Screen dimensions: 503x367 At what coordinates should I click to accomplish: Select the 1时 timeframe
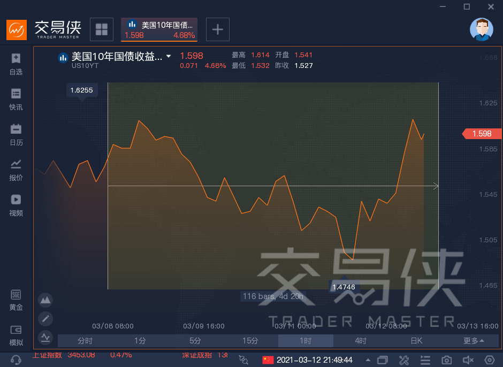(306, 341)
